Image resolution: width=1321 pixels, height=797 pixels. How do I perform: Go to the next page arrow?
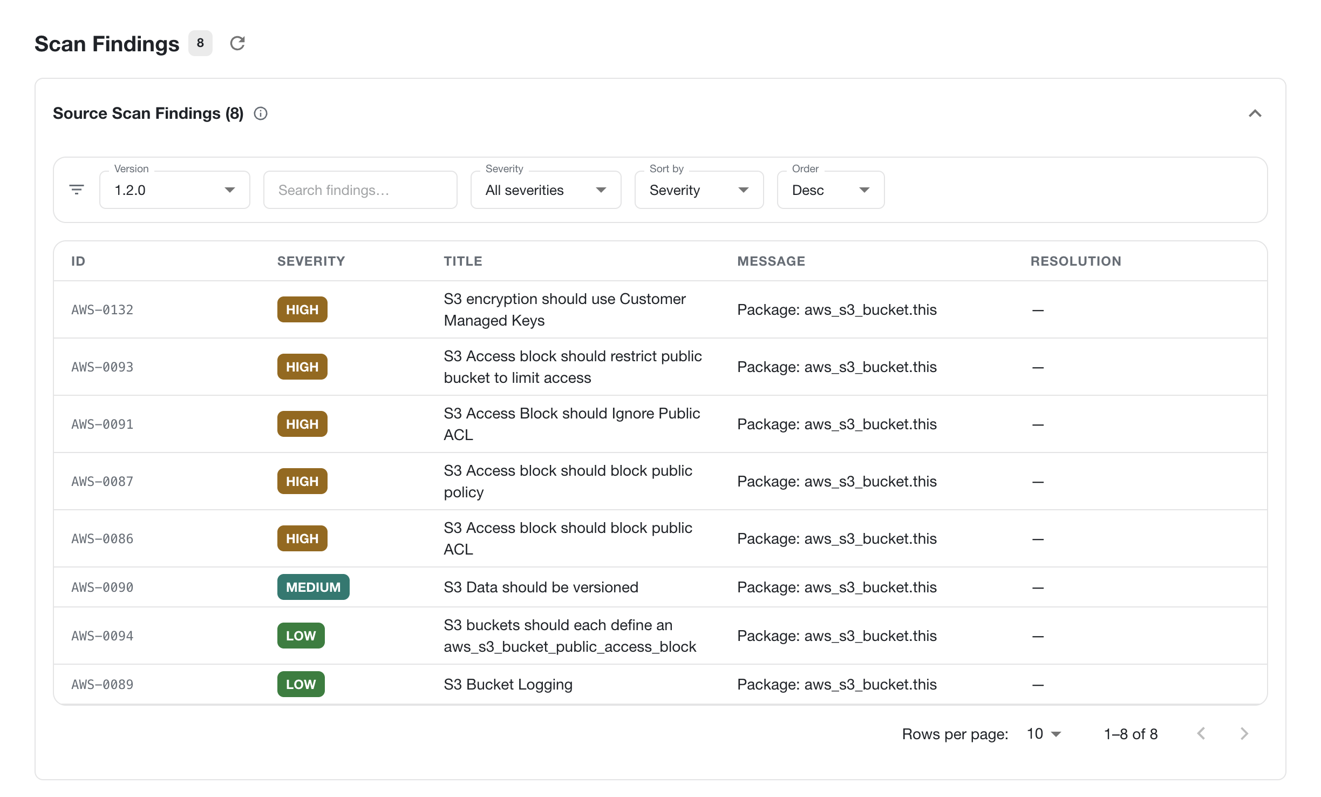[x=1244, y=734]
